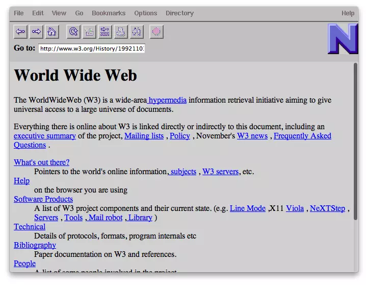The width and height of the screenshot is (366, 285).
Task: Click the Go to URL field
Action: coord(92,49)
